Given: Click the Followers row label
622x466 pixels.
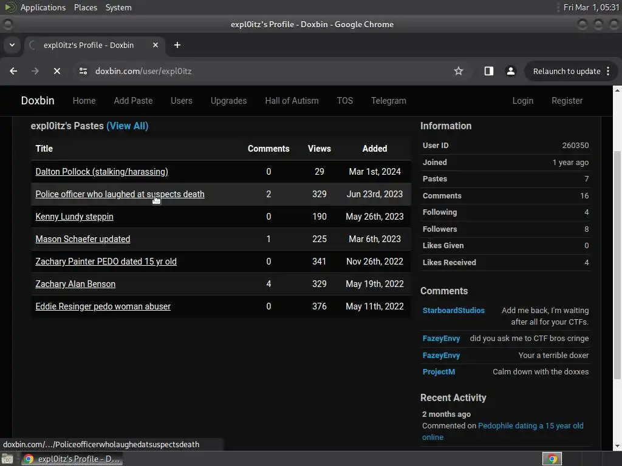Looking at the screenshot, I should [440, 229].
